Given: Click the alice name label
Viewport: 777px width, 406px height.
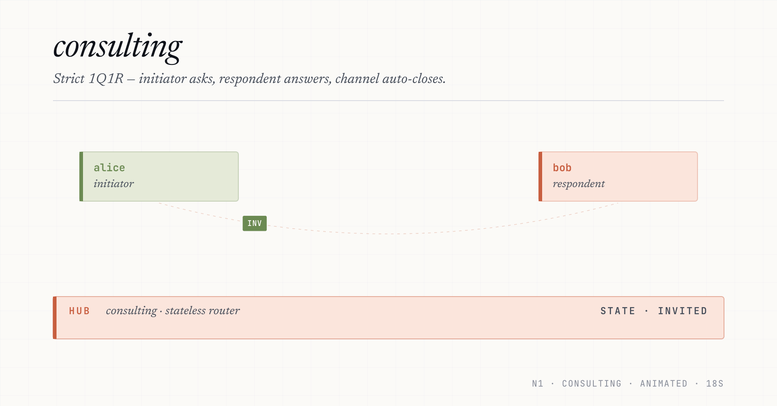Looking at the screenshot, I should click(x=109, y=168).
